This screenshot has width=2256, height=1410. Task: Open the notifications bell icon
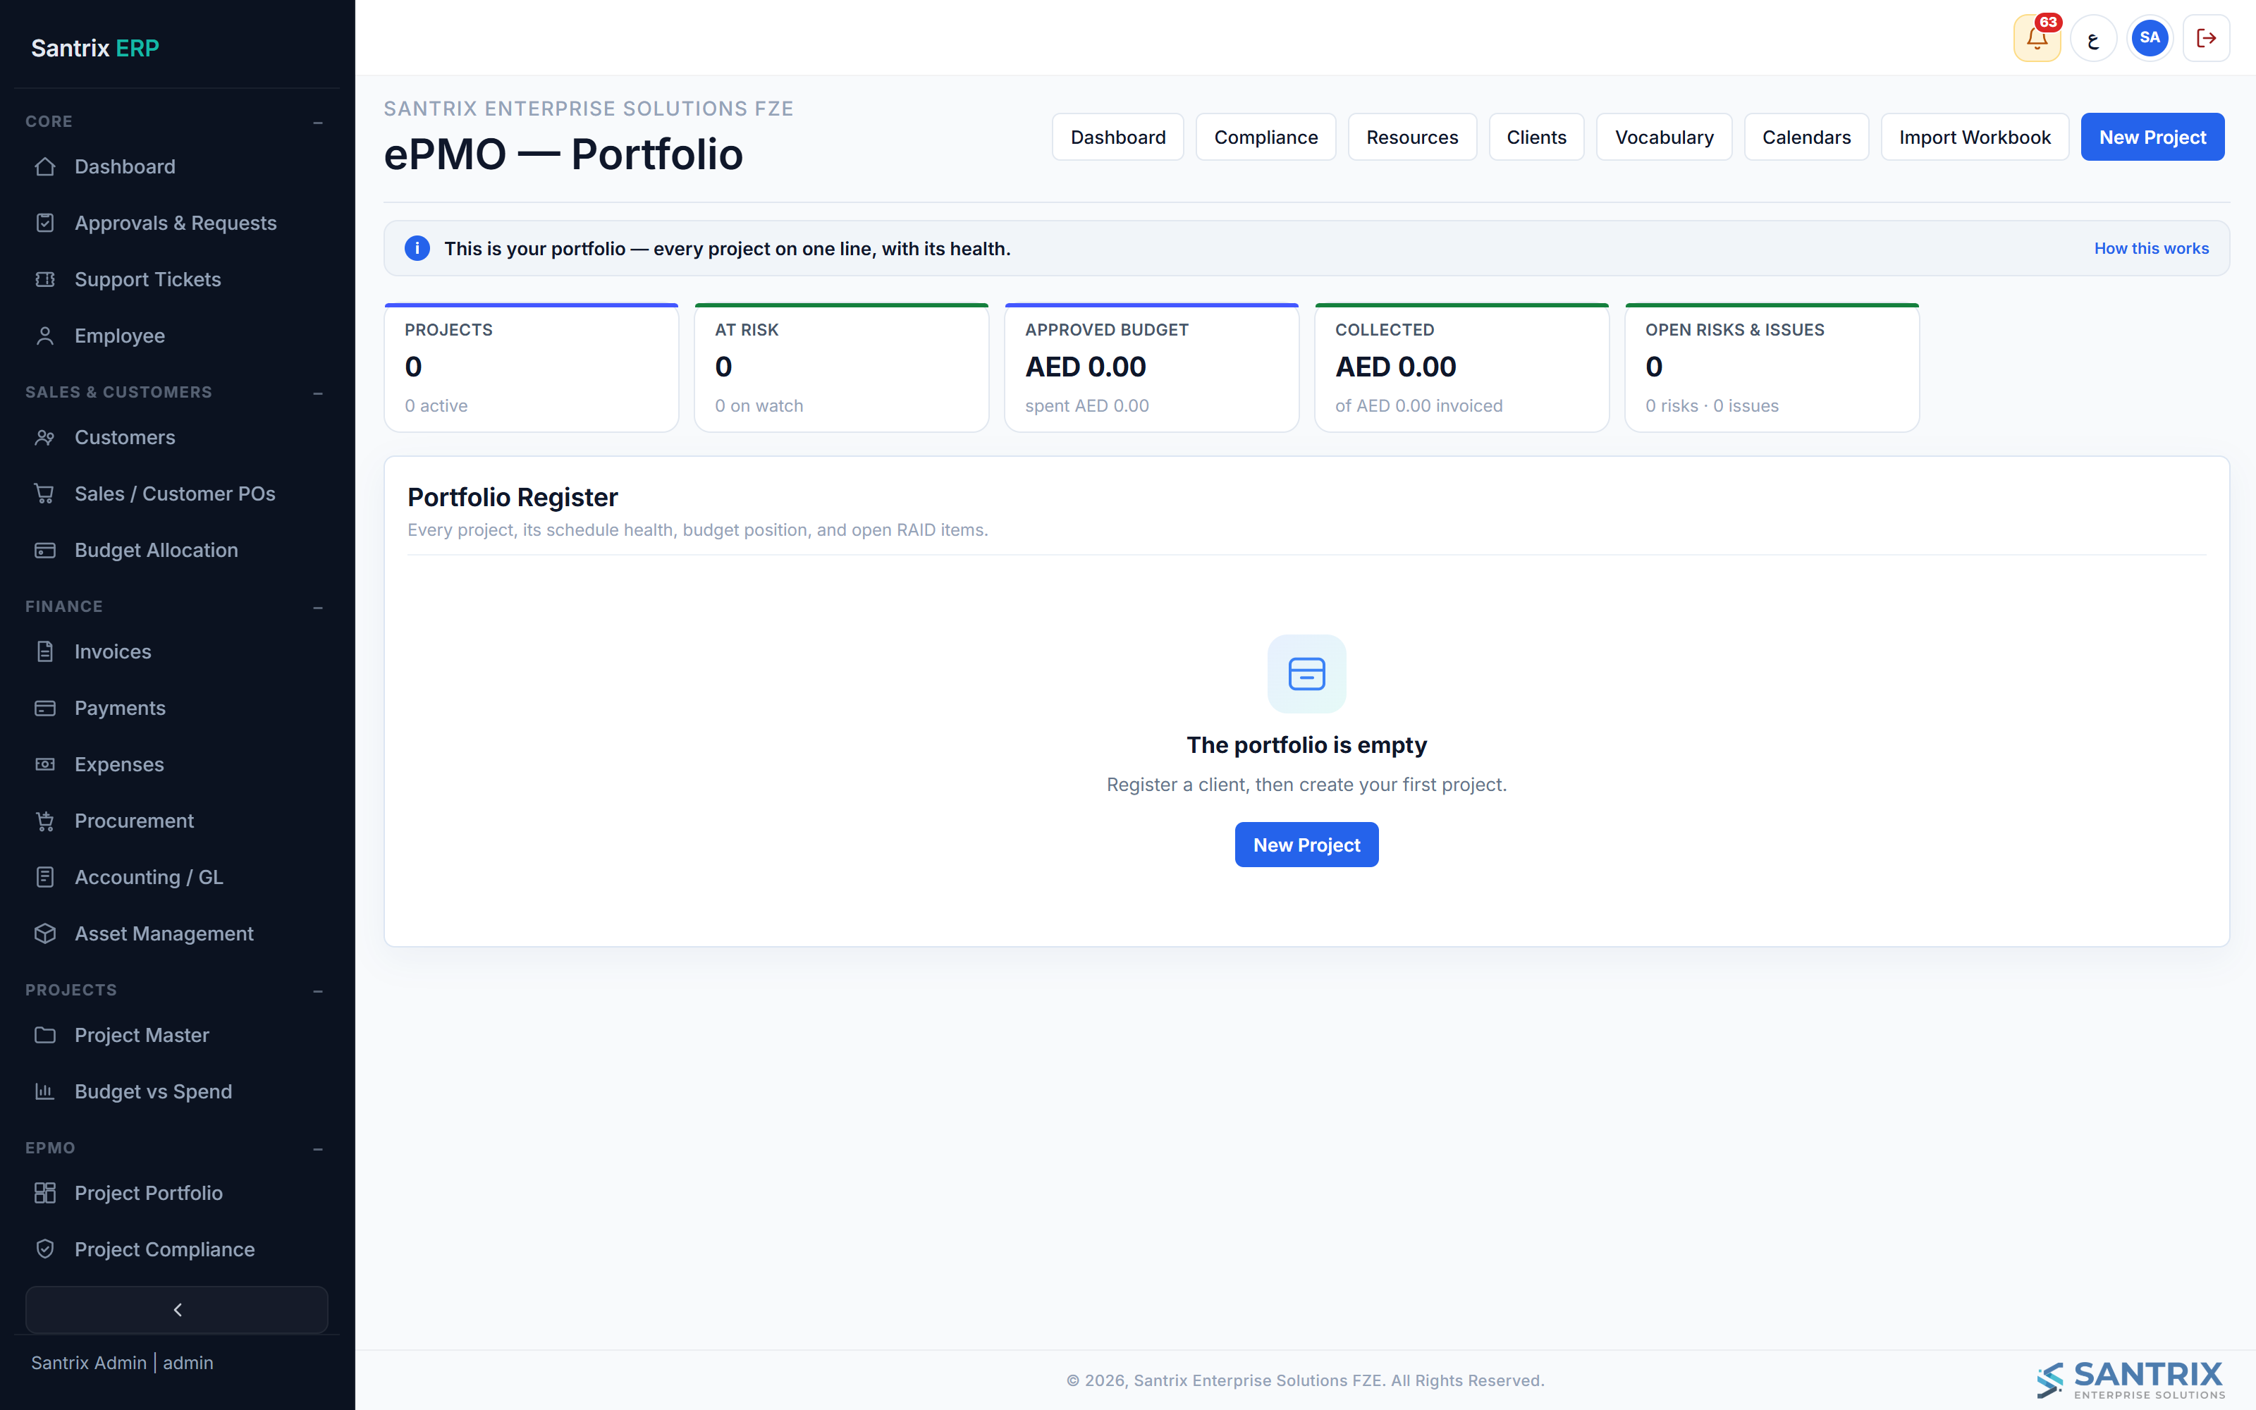(2037, 38)
